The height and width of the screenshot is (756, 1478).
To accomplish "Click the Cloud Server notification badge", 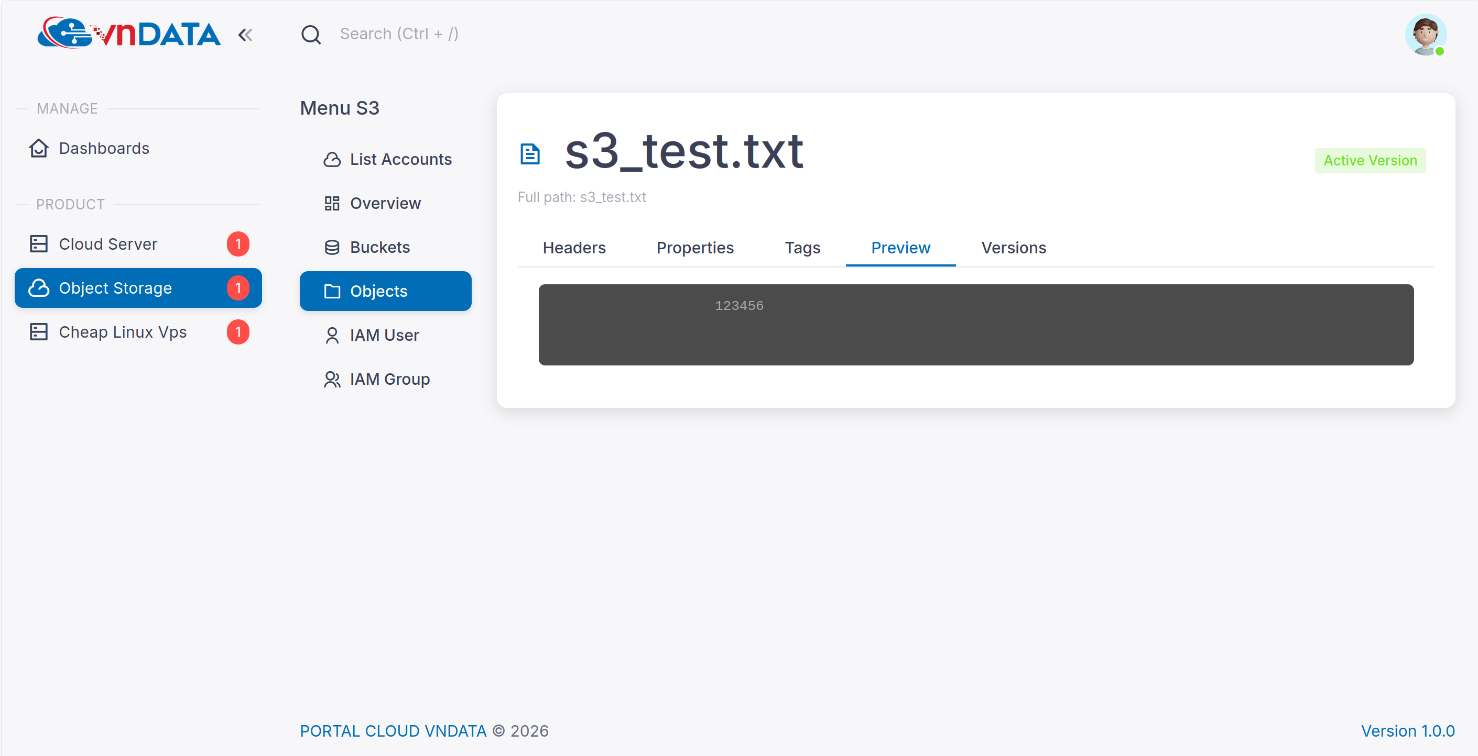I will (x=238, y=244).
